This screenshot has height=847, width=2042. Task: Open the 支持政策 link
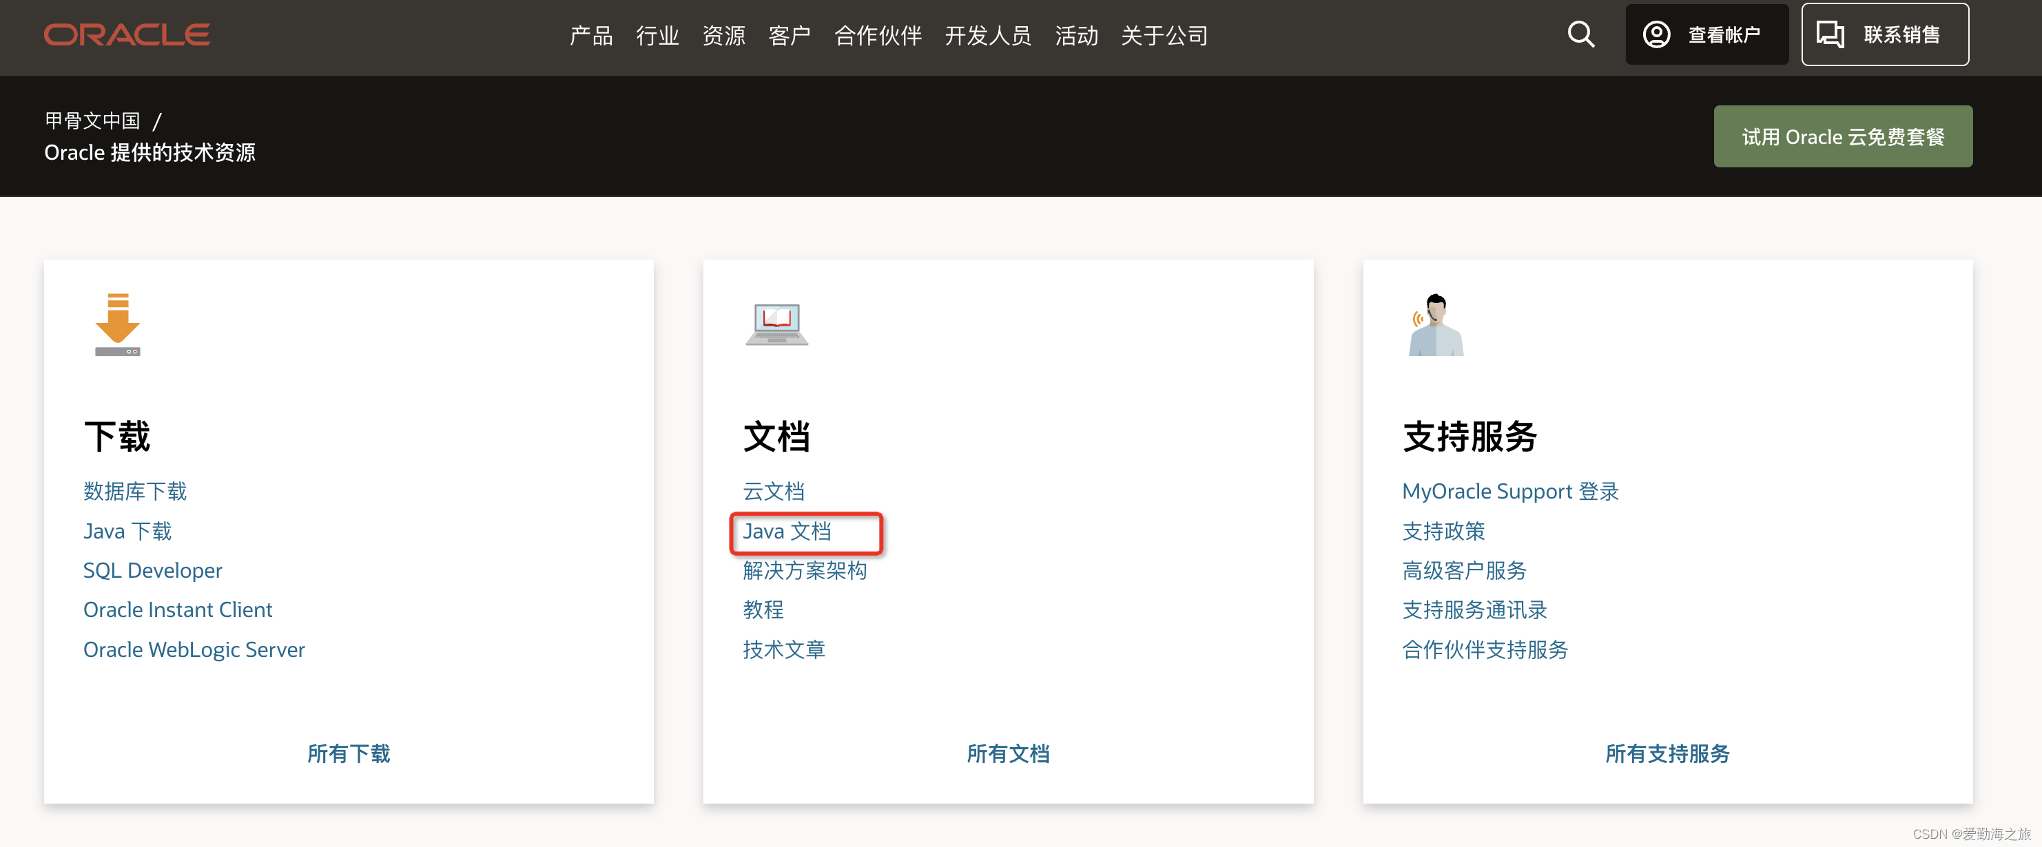[x=1443, y=531]
